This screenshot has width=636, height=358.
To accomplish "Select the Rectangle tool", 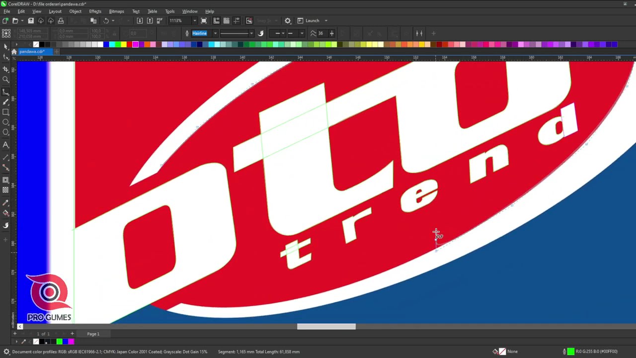I will tap(5, 112).
